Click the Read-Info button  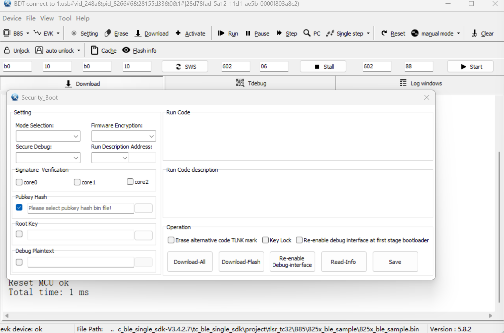pyautogui.click(x=343, y=262)
